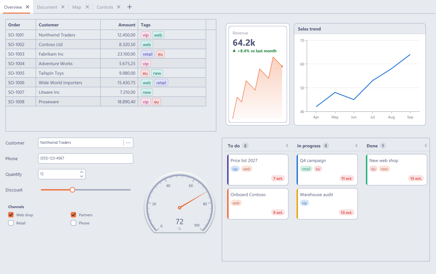Uncheck the Partners channel checkbox
Image resolution: width=436 pixels, height=274 pixels.
73,215
